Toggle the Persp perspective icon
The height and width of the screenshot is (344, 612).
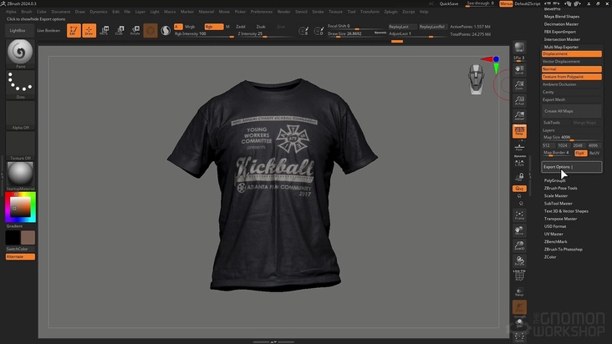tap(519, 131)
